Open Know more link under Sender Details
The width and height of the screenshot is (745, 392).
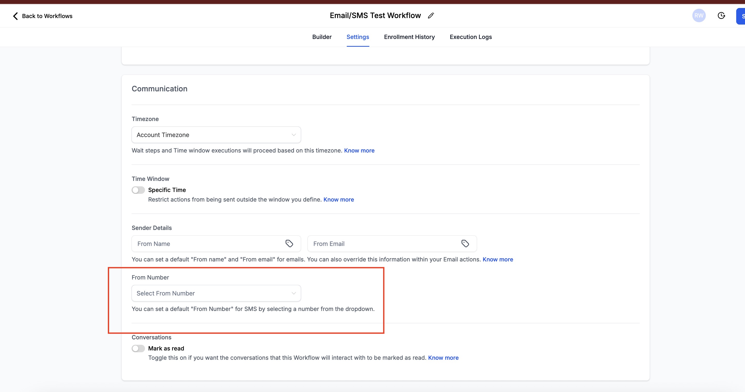pyautogui.click(x=497, y=260)
